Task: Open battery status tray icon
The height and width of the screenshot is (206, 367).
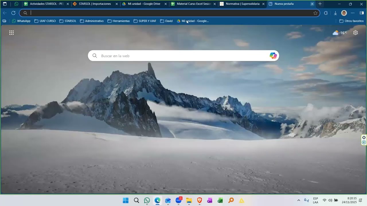Action: (x=336, y=200)
